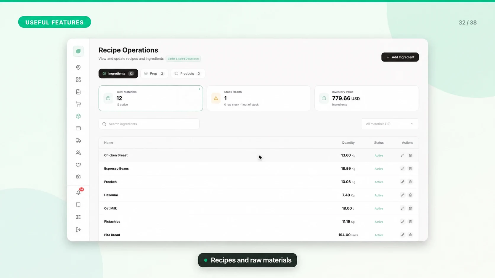Open the reports document sidebar icon
Viewport: 495px width, 278px height.
point(78,92)
